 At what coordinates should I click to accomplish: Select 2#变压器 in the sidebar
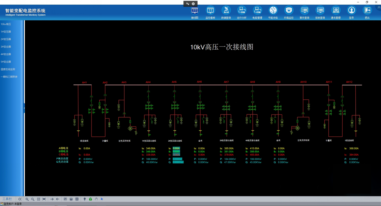pyautogui.click(x=6, y=39)
